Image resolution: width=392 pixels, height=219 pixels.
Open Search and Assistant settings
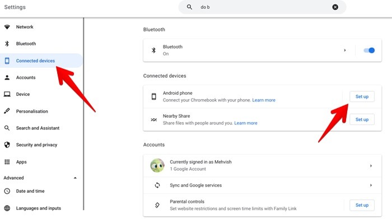click(x=38, y=128)
